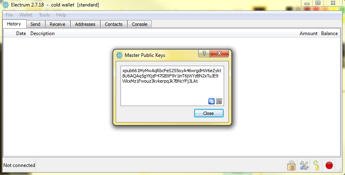Click the seed icon in status bar
Image resolution: width=345 pixels, height=175 pixels.
pos(316,165)
